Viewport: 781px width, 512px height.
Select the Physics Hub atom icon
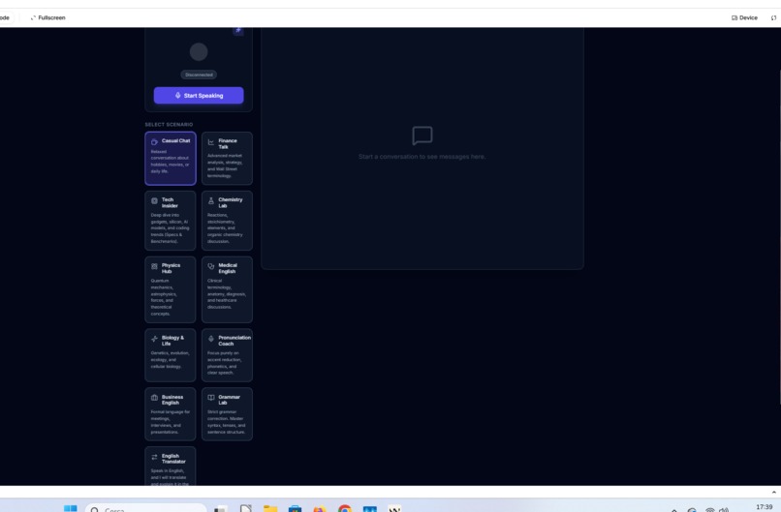tap(154, 266)
